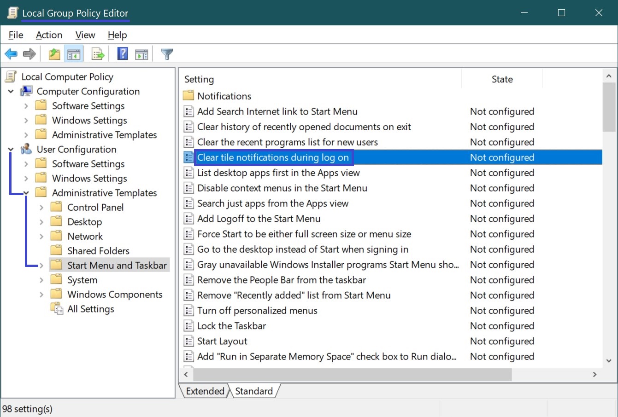Click the horizontal scrollbar right arrow
The height and width of the screenshot is (417, 618).
point(594,375)
